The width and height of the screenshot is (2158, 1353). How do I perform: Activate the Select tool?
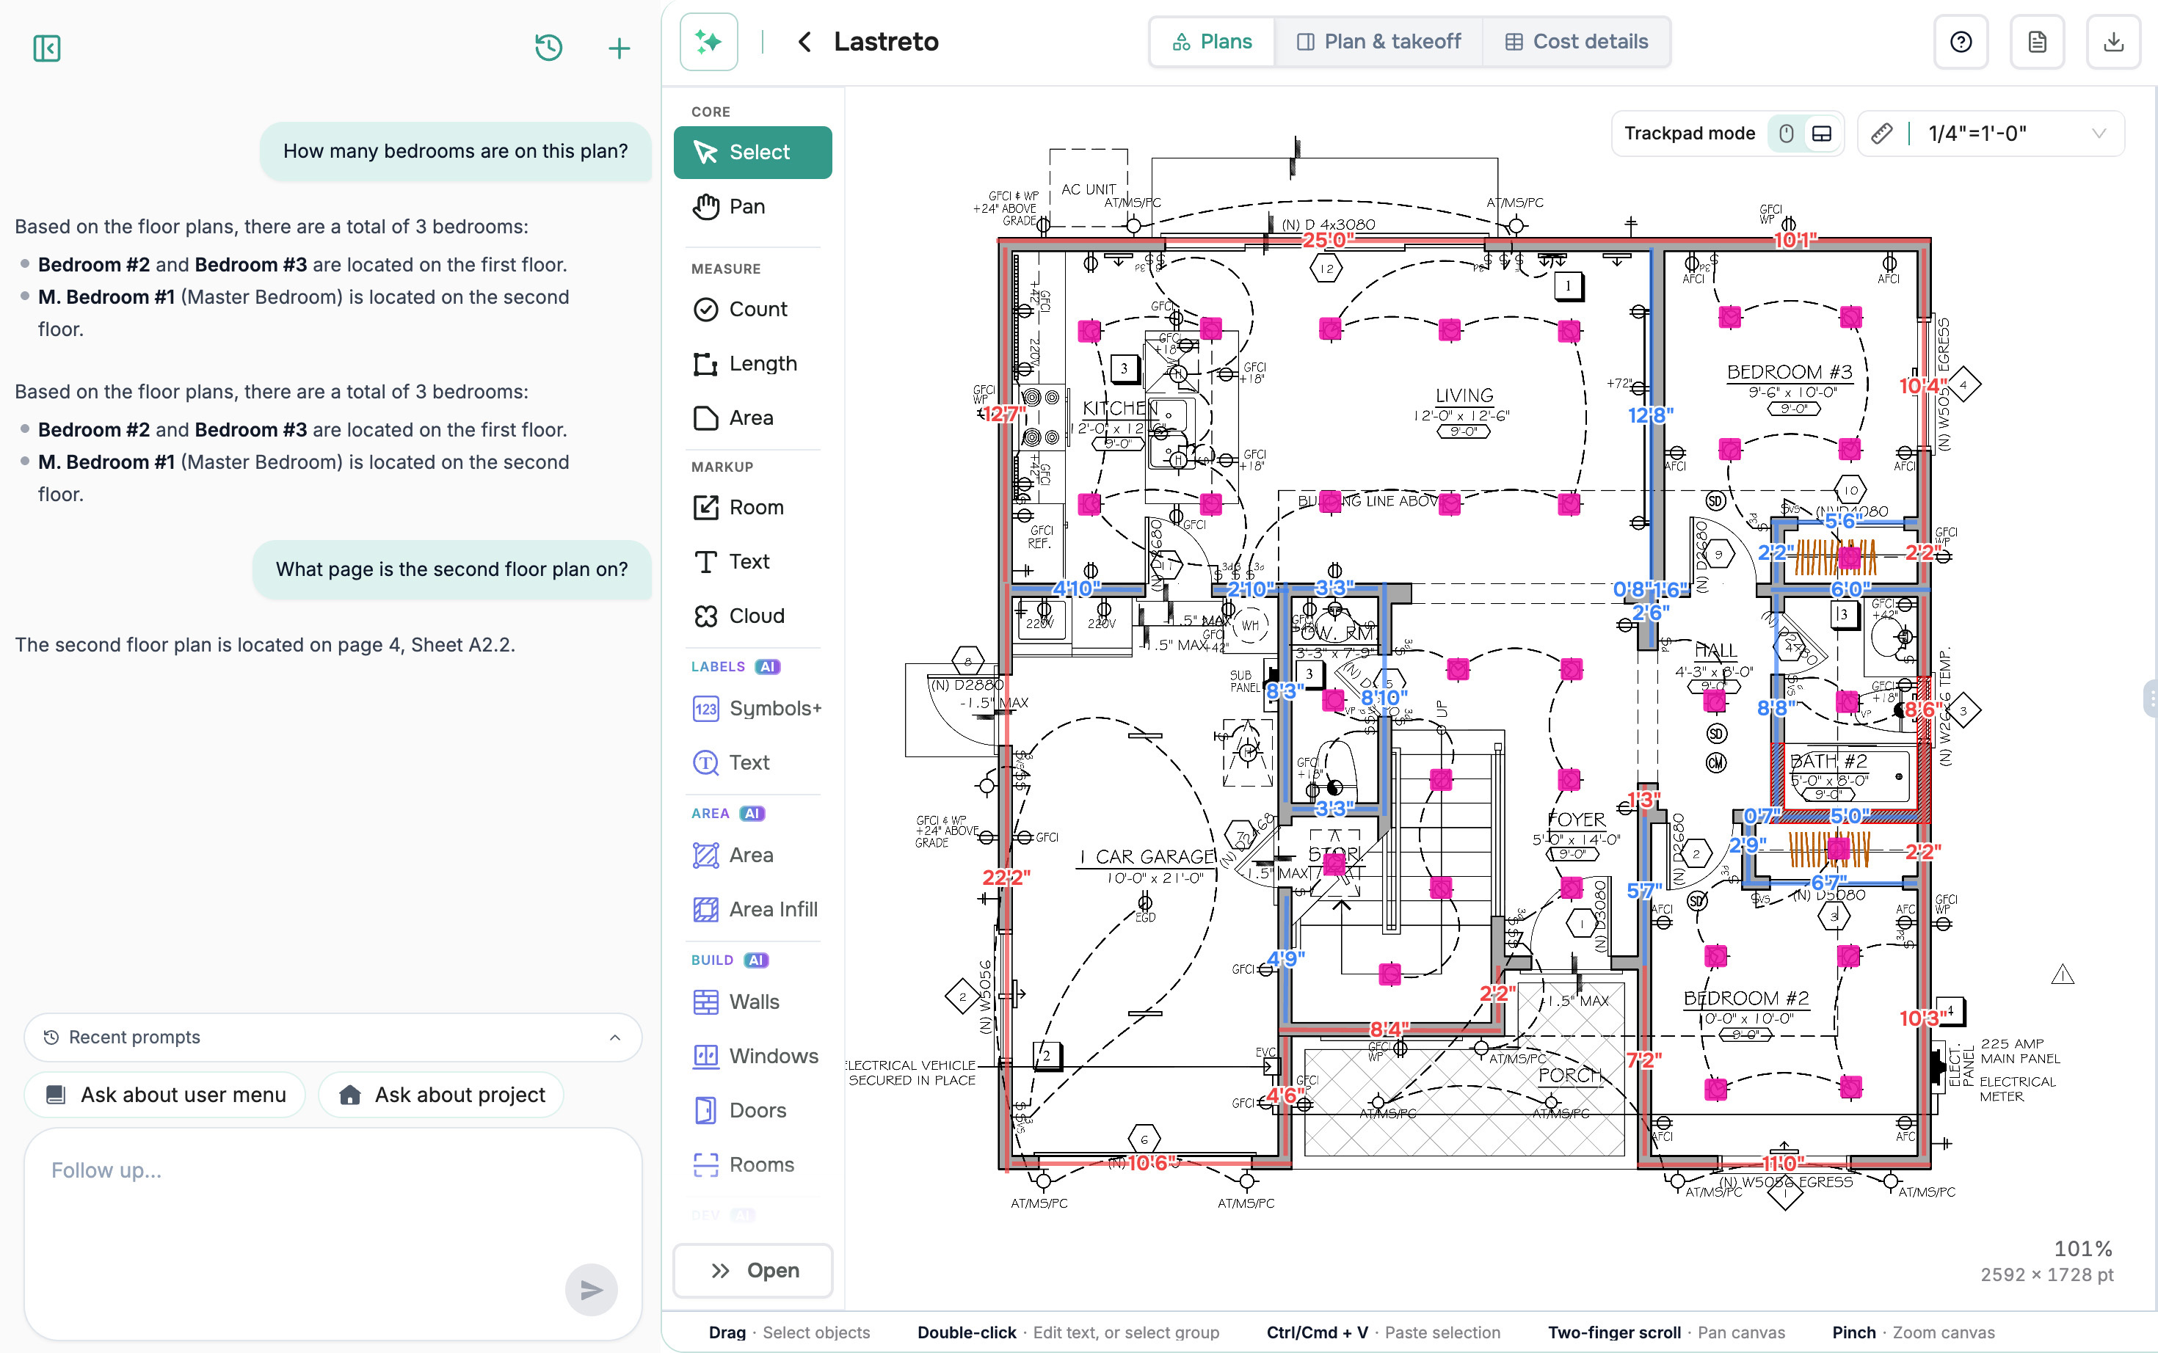[753, 152]
